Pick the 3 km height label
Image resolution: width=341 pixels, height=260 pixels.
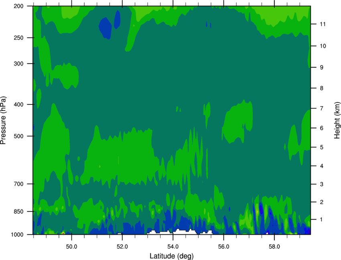[x=321, y=184]
